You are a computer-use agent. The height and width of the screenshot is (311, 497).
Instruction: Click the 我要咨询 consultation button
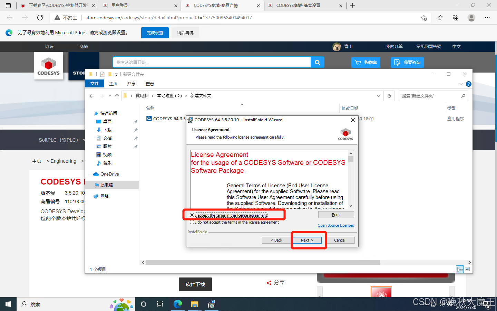[407, 63]
